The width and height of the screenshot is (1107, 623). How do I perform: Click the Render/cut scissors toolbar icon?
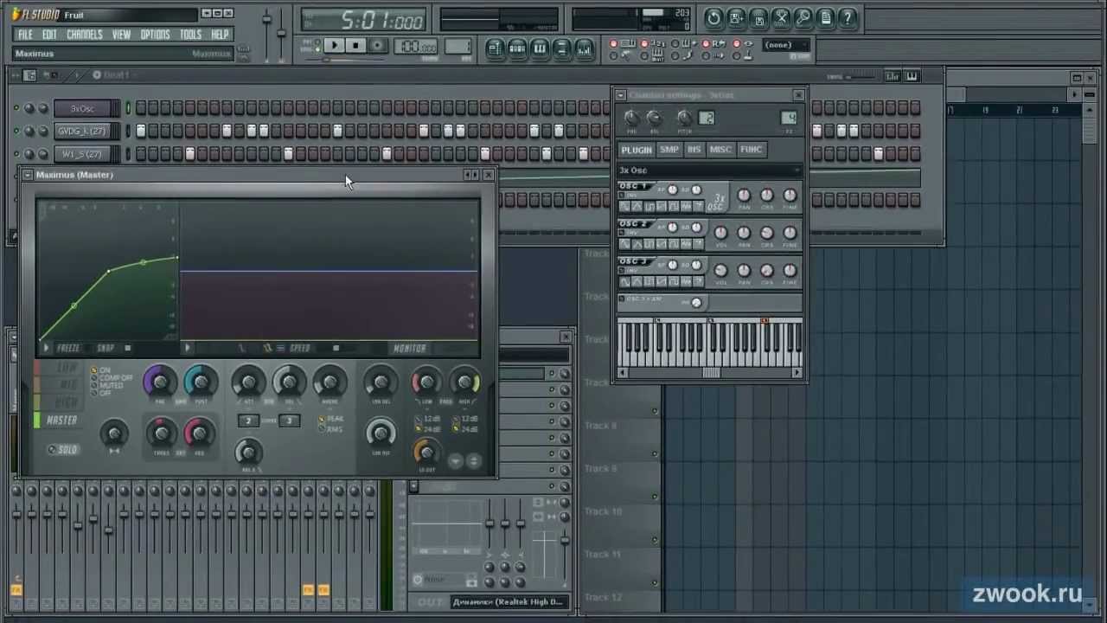click(781, 17)
